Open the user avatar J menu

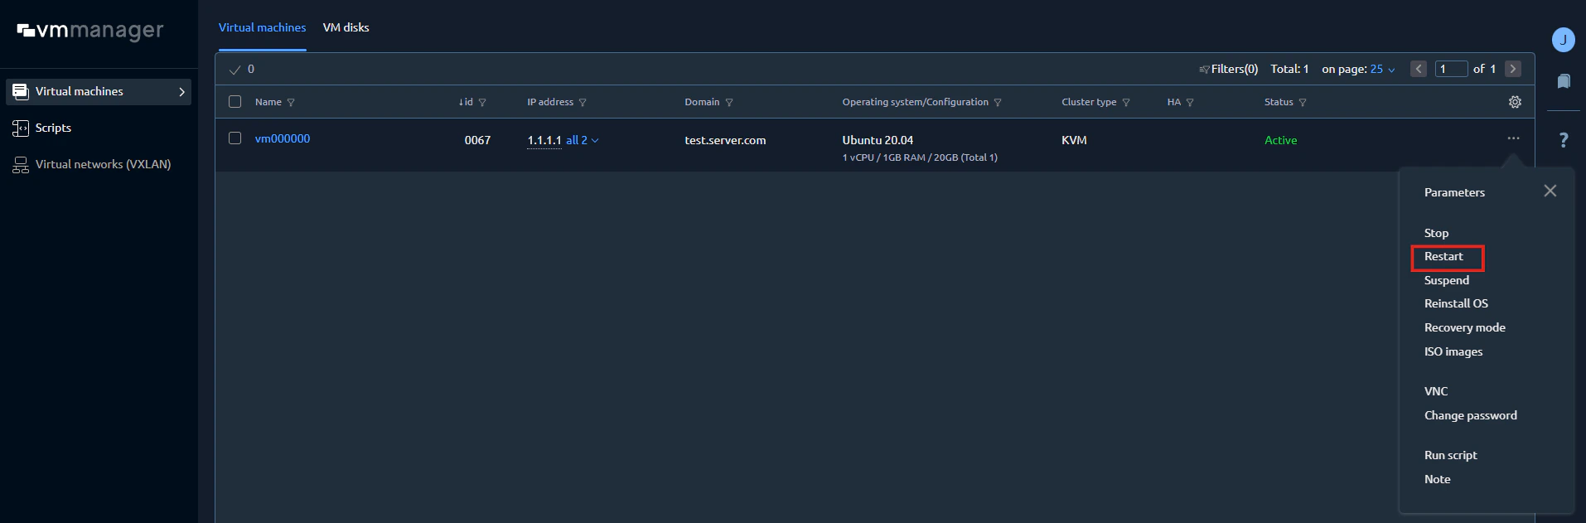[1563, 39]
